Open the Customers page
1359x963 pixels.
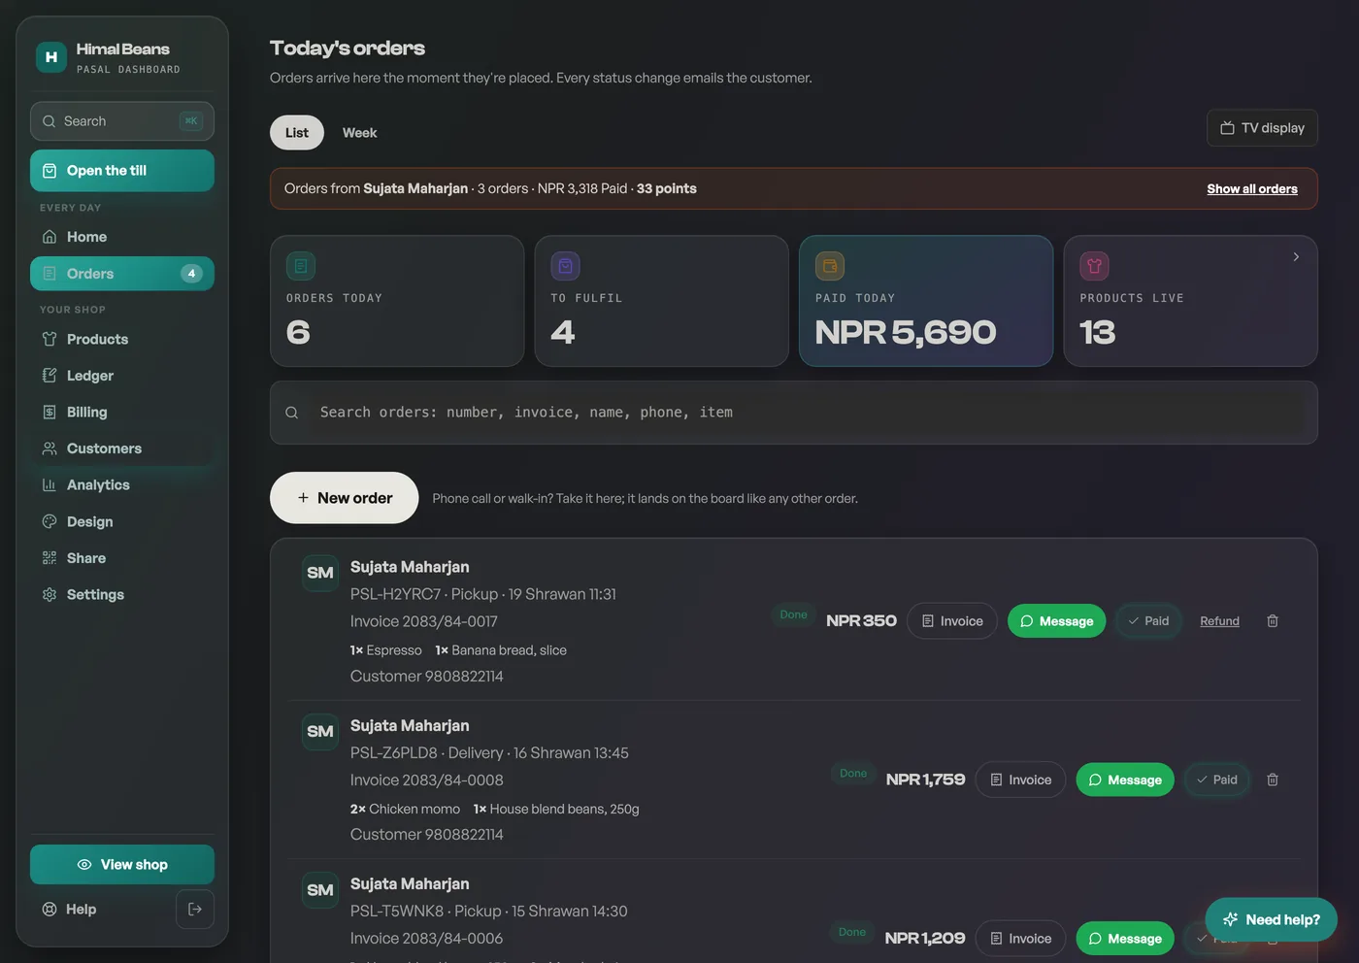point(122,448)
